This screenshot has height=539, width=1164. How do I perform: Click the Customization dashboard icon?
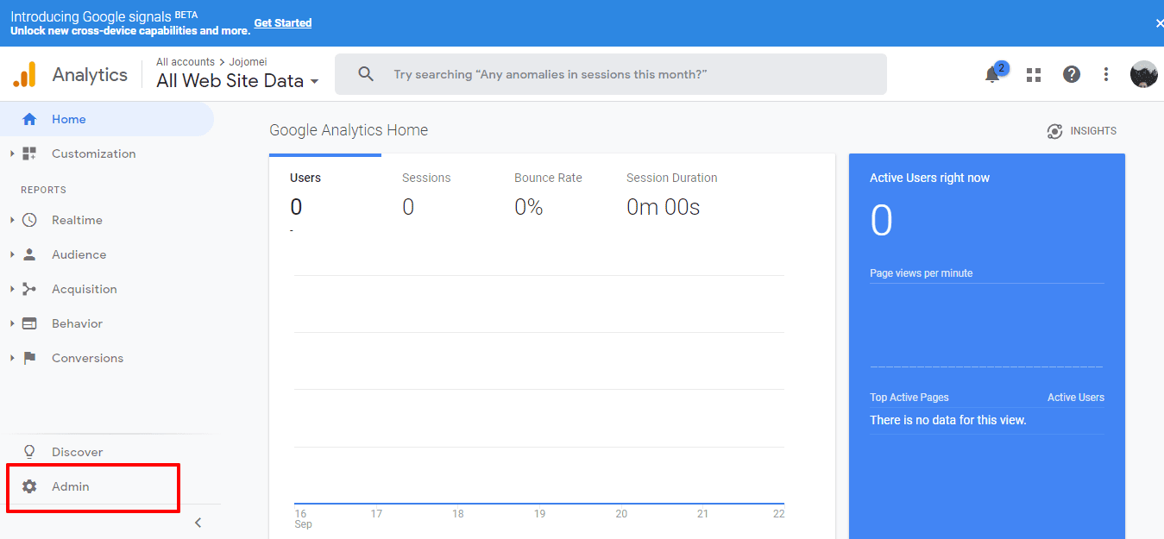(29, 154)
